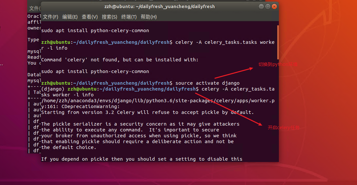Open the 文件(F) menu in front terminal
357x185 pixels.
click(x=51, y=17)
